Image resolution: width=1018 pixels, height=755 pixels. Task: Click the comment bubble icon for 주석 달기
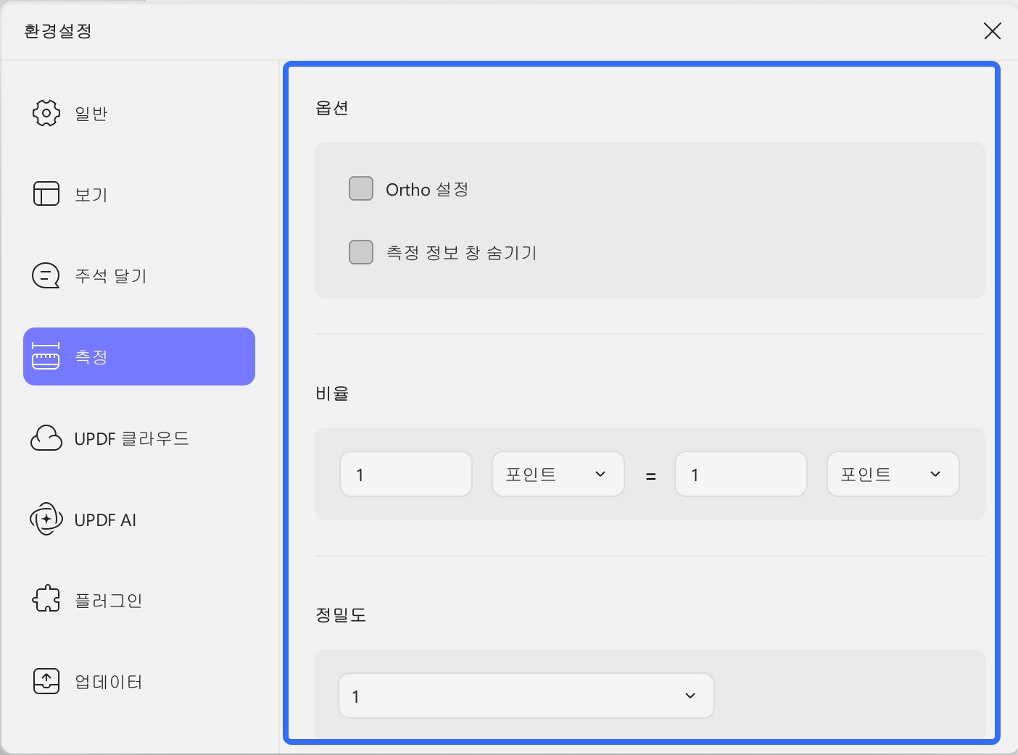pyautogui.click(x=46, y=275)
